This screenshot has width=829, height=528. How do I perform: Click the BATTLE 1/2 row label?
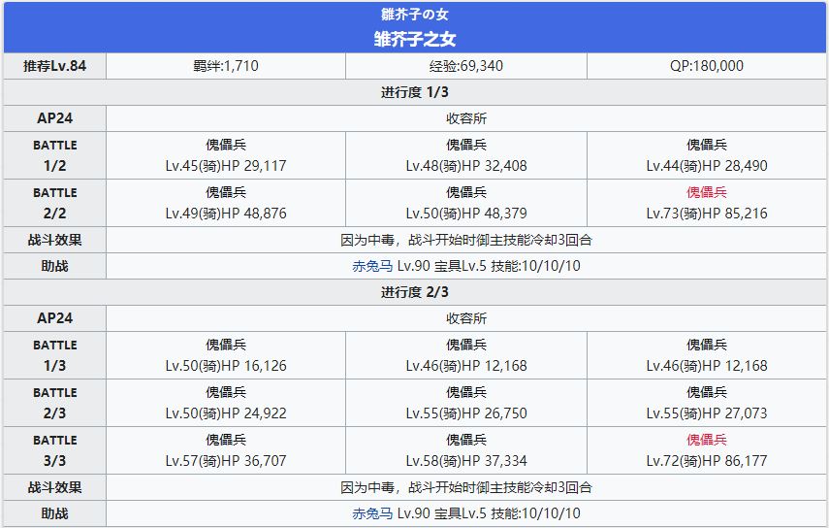(54, 155)
